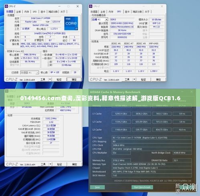The width and height of the screenshot is (200, 196).
Task: Click 确定 button in SPD CPU-Z window
Action: (x=158, y=79)
